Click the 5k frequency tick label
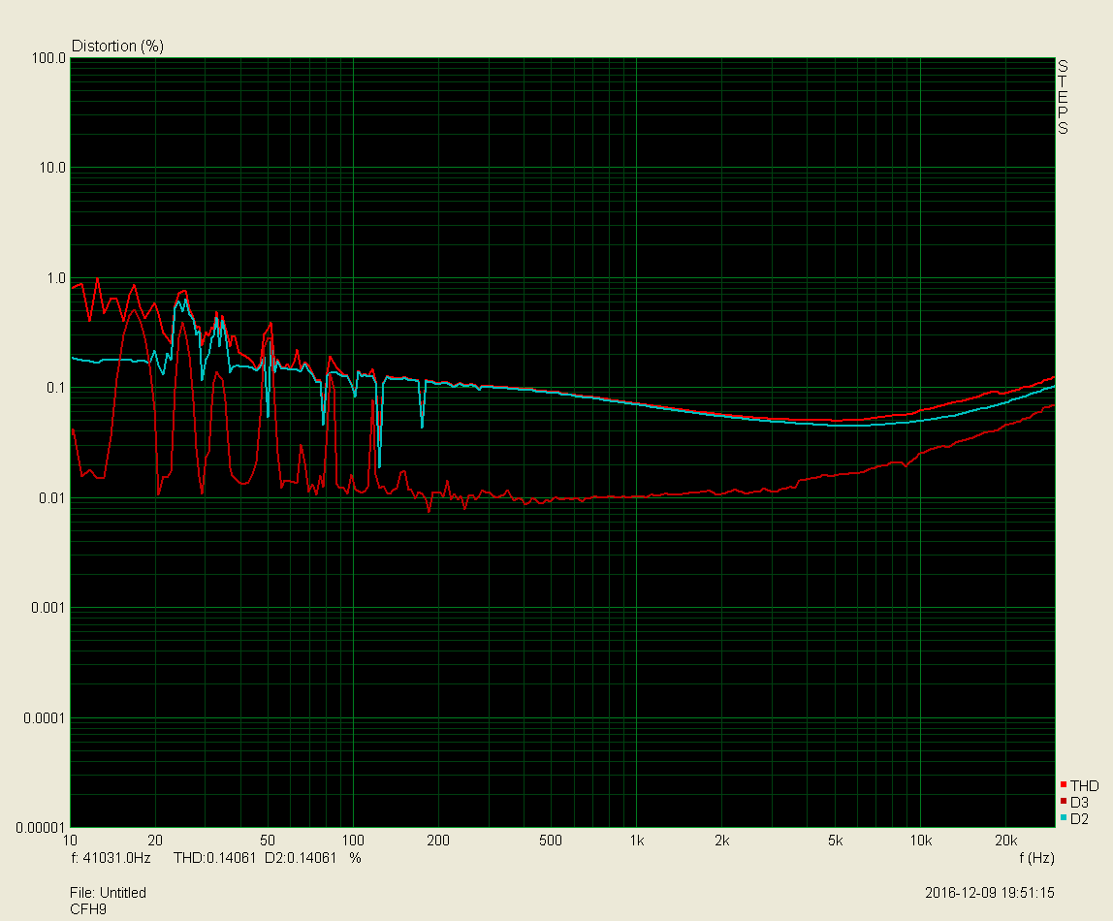Viewport: 1113px width, 921px height. [835, 841]
